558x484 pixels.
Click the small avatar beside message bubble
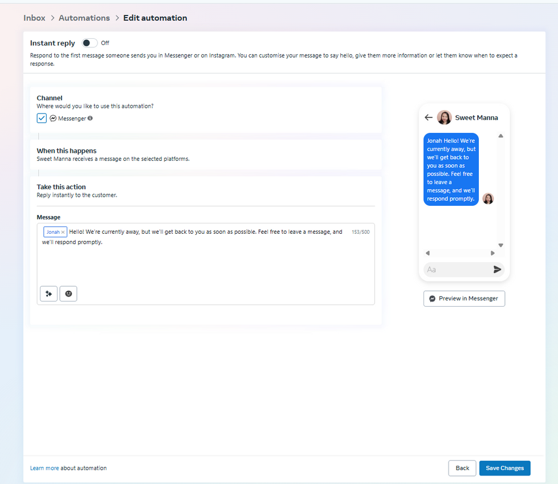(x=488, y=198)
